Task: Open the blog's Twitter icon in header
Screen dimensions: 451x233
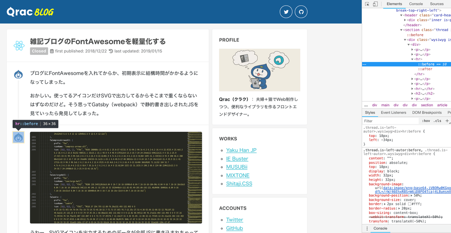Action: [x=286, y=12]
